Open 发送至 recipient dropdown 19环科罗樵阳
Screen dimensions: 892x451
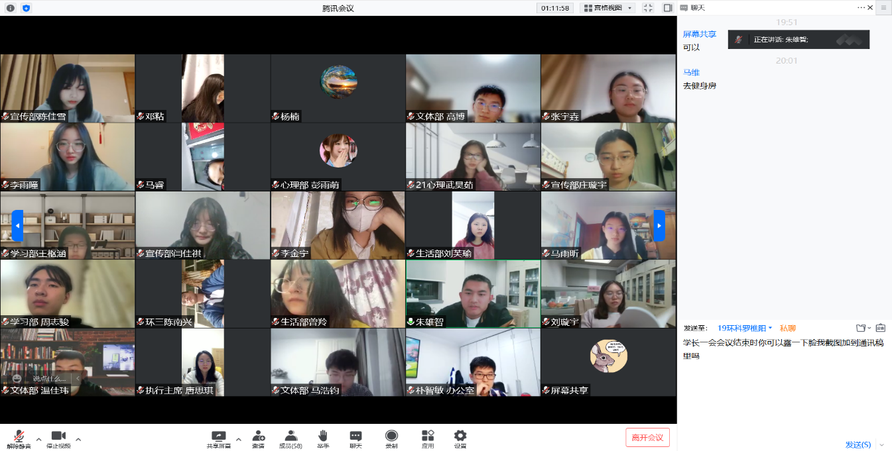coord(745,328)
